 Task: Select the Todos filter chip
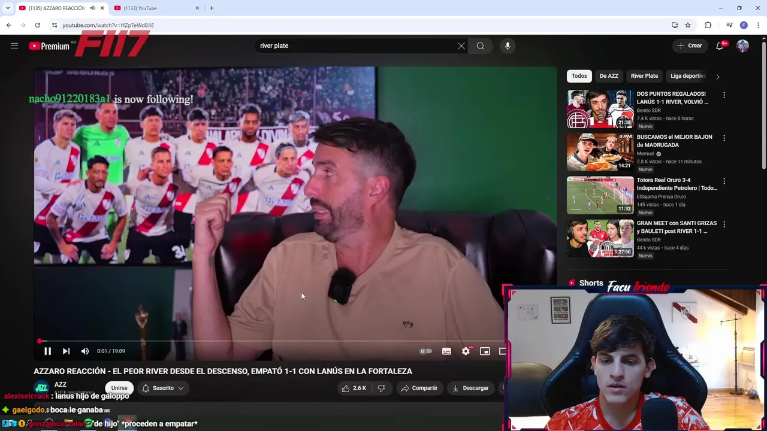[579, 76]
